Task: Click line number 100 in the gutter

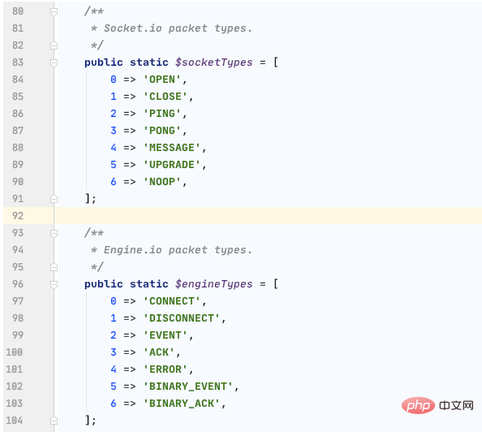Action: click(x=15, y=352)
